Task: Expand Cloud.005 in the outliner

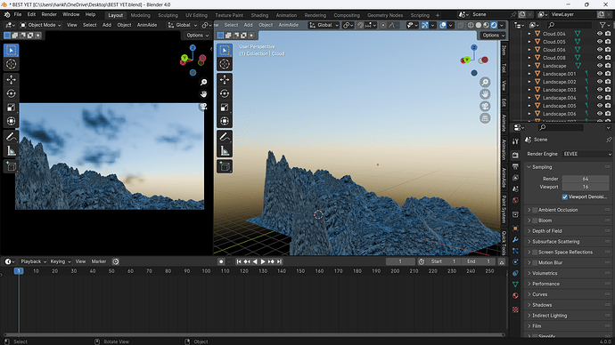Action: (x=529, y=42)
